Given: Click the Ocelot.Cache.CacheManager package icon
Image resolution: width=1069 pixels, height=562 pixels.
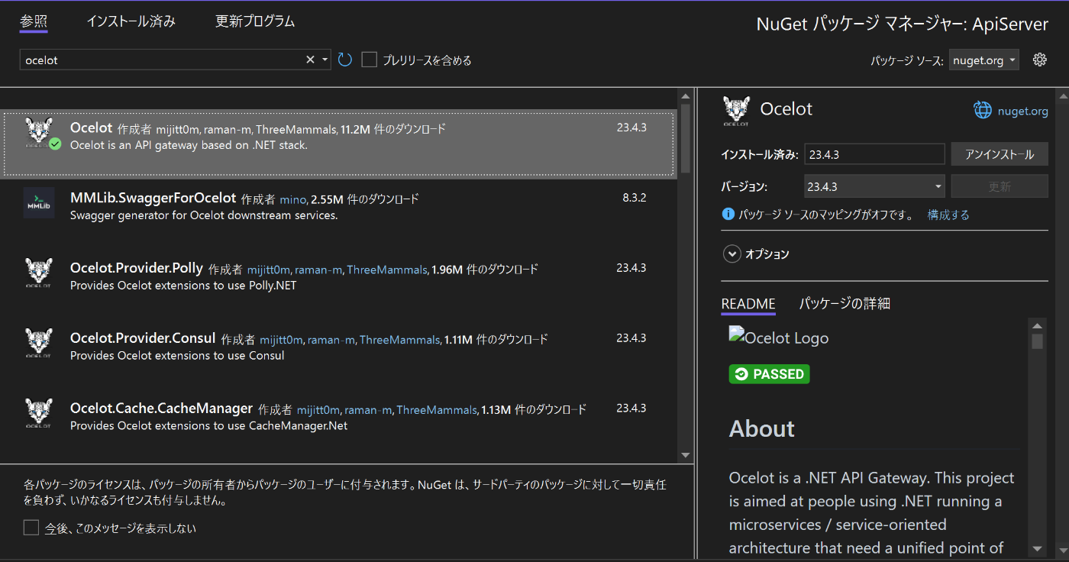Looking at the screenshot, I should [39, 414].
